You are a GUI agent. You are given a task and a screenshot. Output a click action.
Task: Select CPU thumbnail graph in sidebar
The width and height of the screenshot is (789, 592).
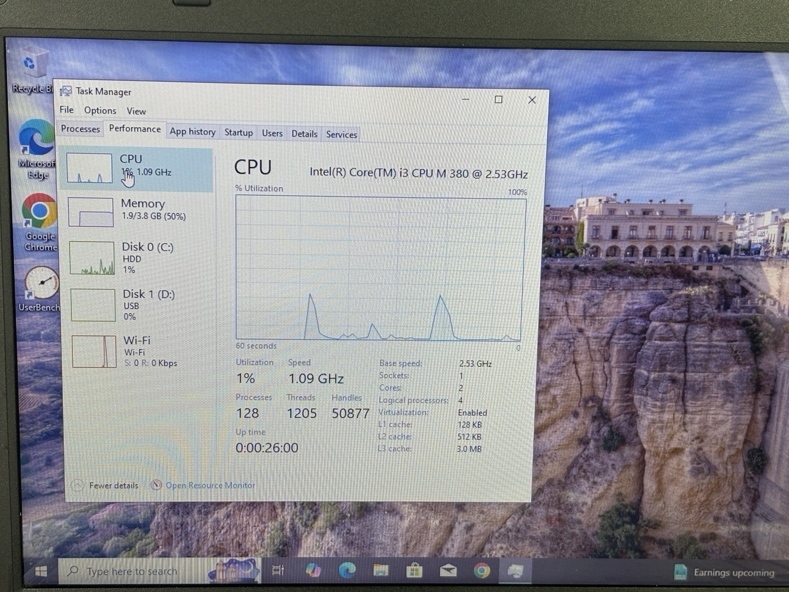[89, 168]
